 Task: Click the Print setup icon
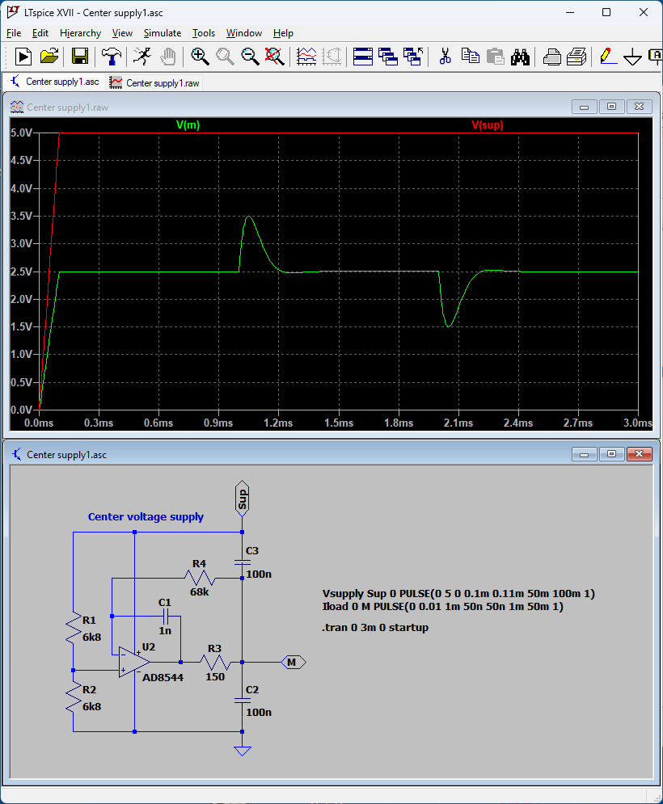(576, 56)
